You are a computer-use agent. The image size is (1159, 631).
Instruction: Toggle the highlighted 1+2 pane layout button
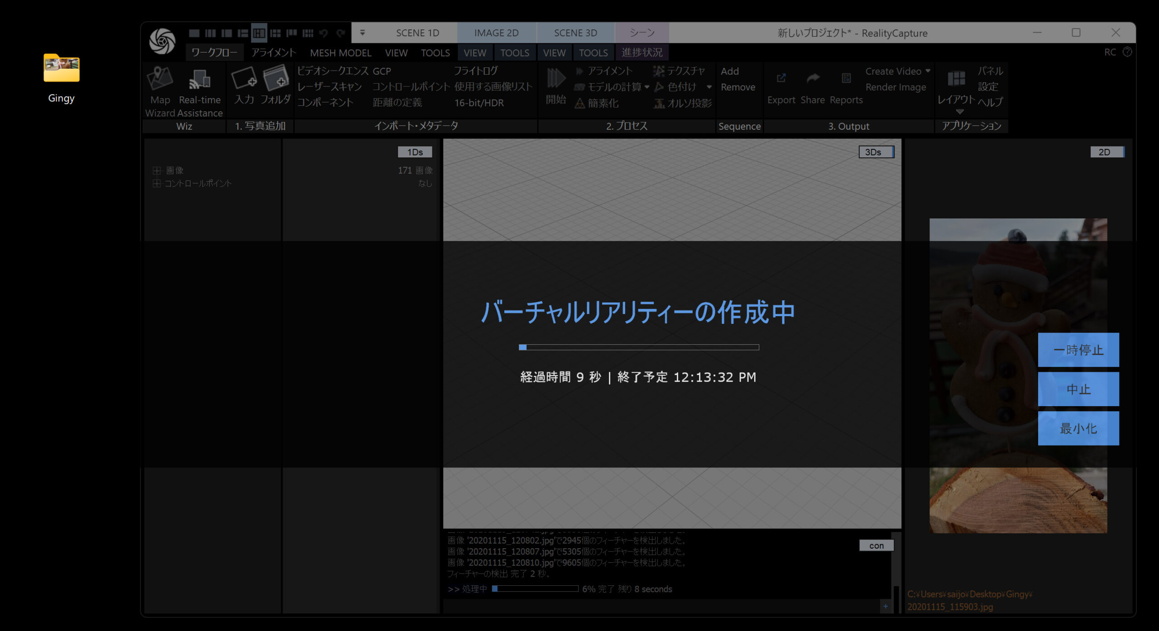point(259,33)
